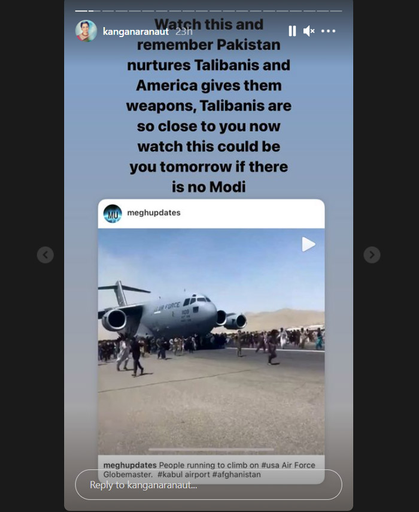
Task: Open the meghupdates account name
Action: (154, 213)
